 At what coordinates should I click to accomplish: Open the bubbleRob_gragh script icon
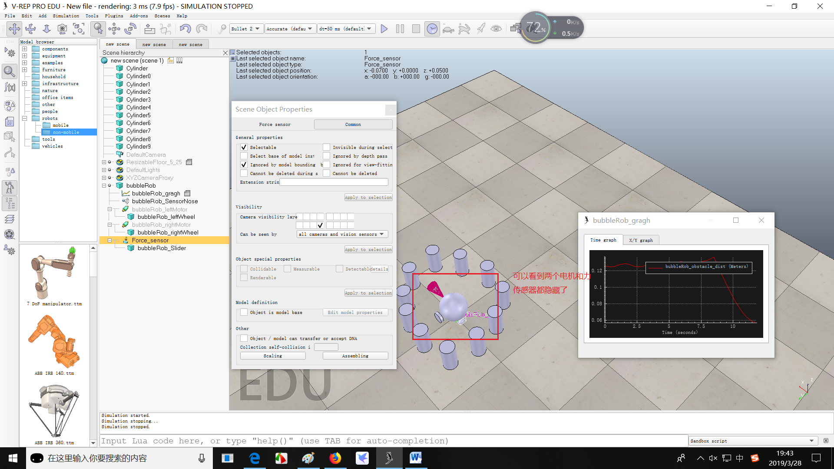[x=187, y=193]
